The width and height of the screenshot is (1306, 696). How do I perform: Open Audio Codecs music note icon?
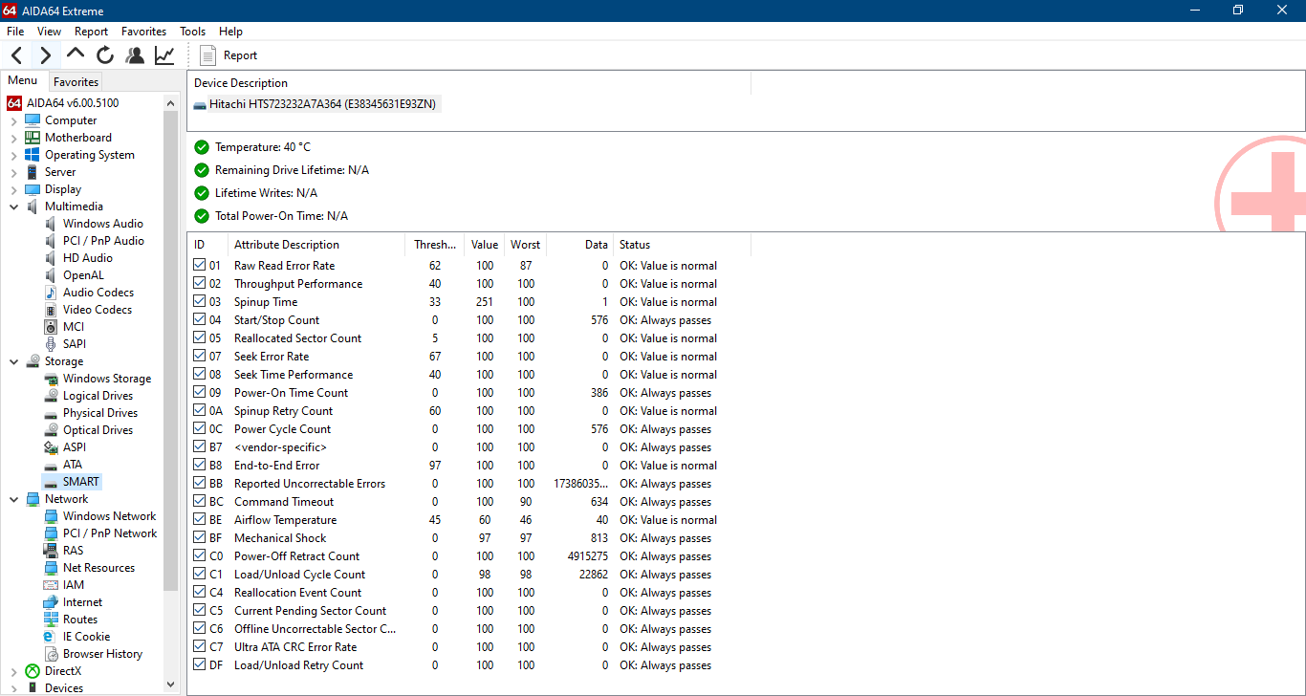point(51,293)
